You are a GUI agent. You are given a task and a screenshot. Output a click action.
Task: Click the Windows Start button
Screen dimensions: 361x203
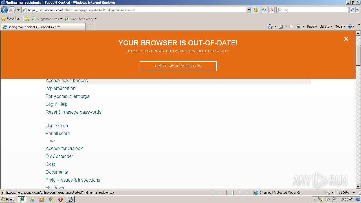coord(8,199)
